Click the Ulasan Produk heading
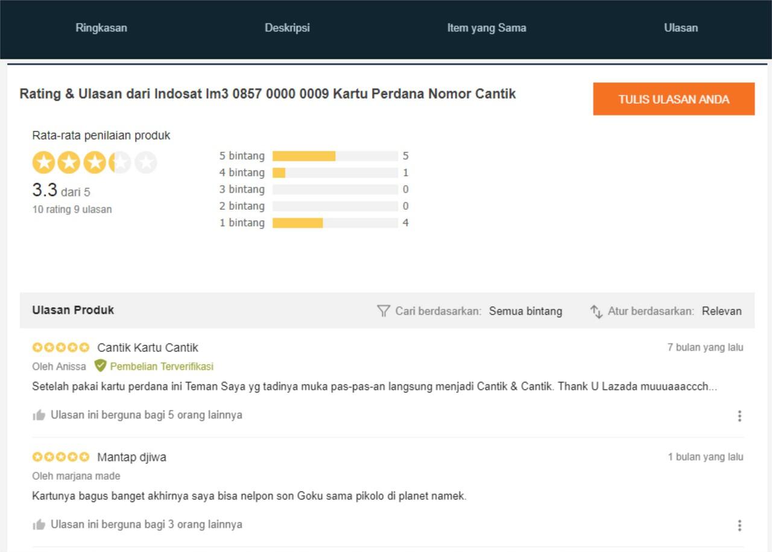 [73, 310]
